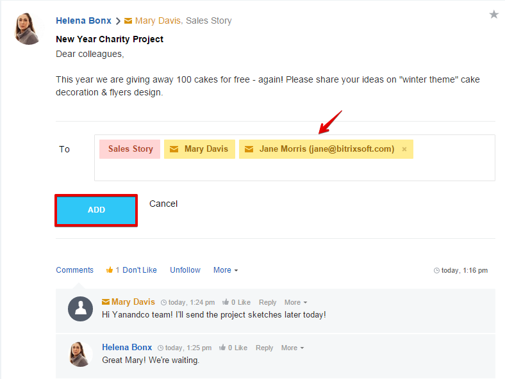
Task: Select the Mary Davis recipient tag
Action: point(199,149)
